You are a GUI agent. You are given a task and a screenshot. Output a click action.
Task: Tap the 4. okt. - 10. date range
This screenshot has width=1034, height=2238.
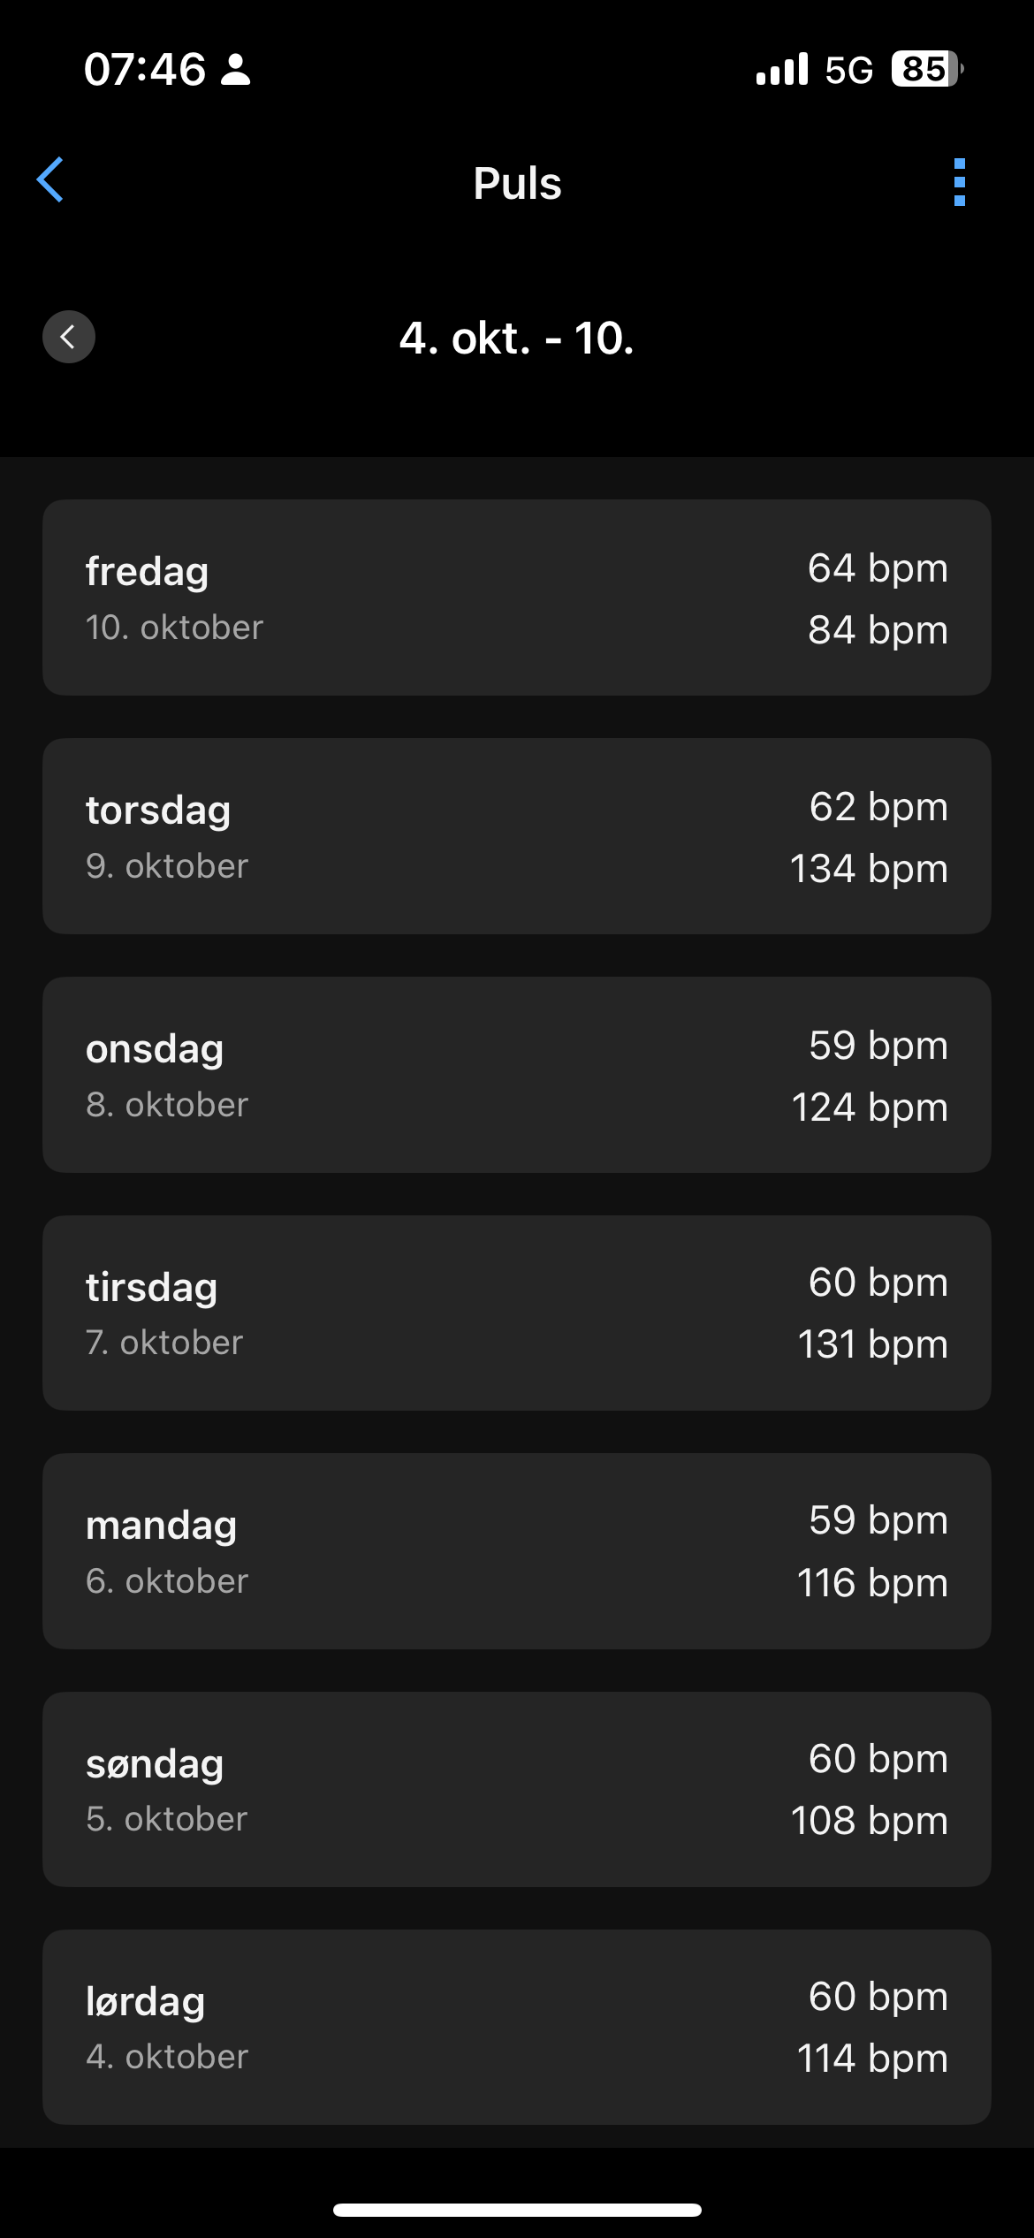pos(517,338)
